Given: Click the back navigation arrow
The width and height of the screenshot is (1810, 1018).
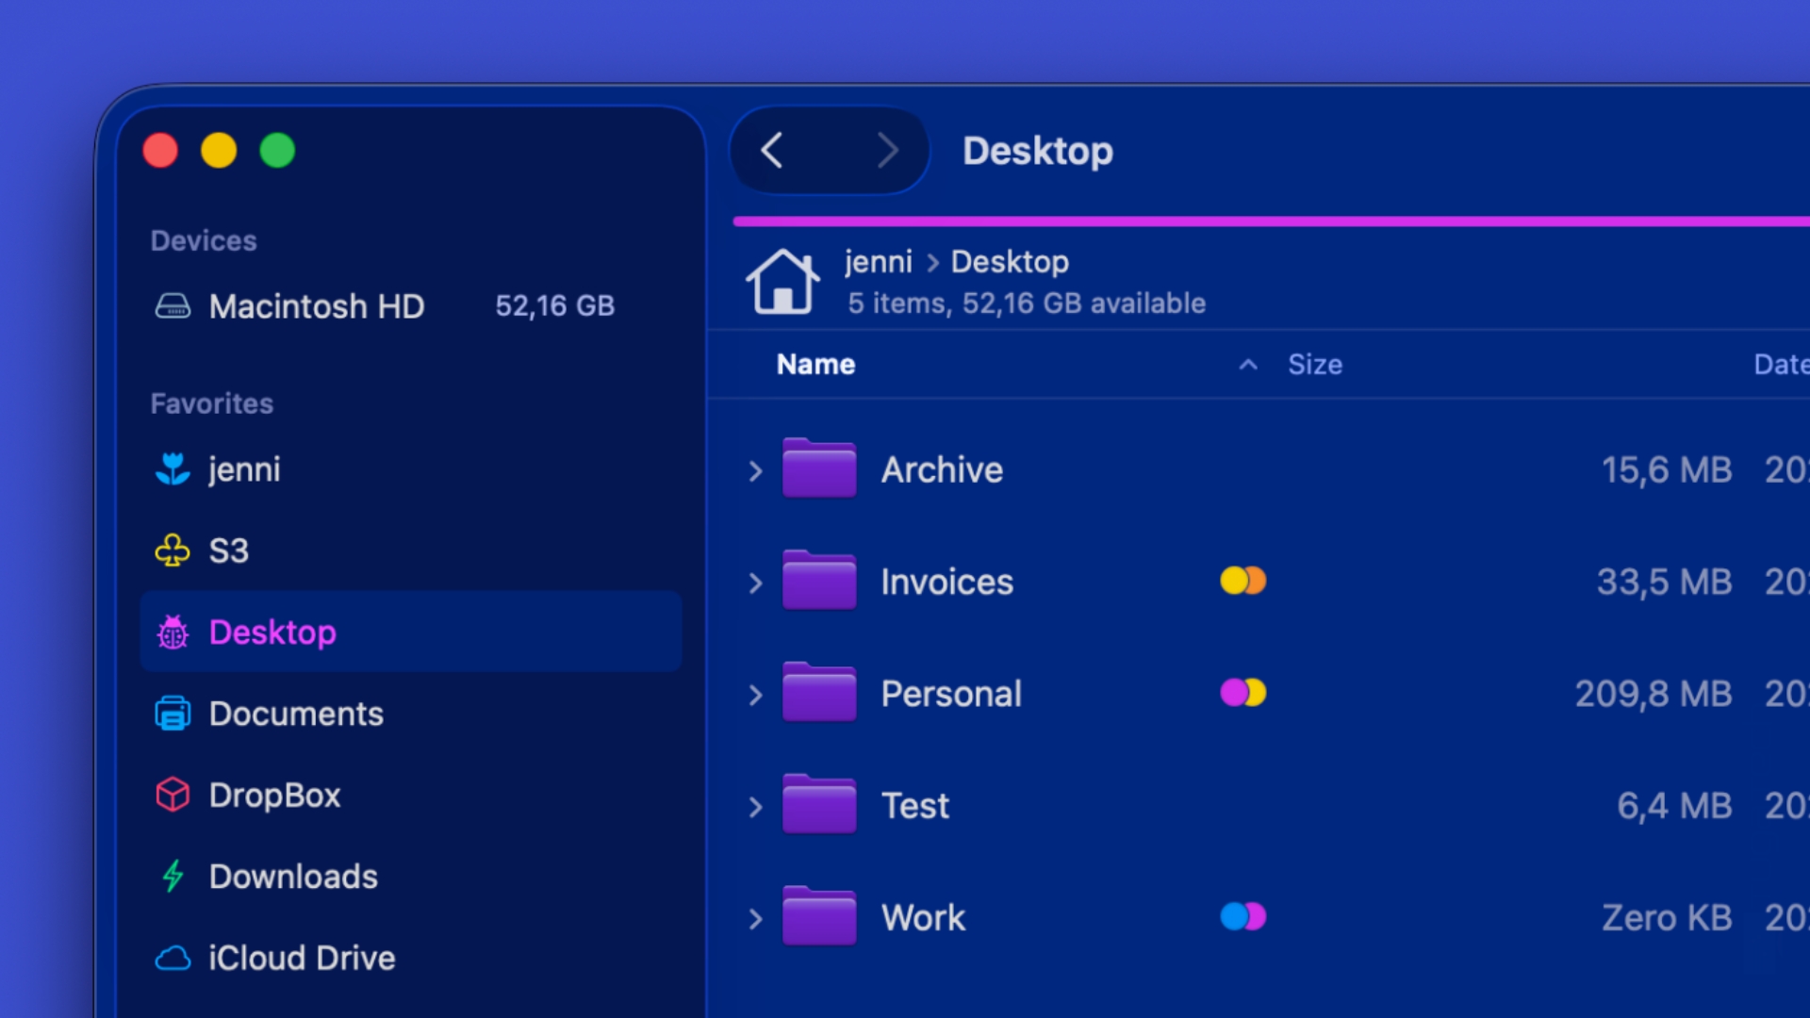Looking at the screenshot, I should pos(772,150).
